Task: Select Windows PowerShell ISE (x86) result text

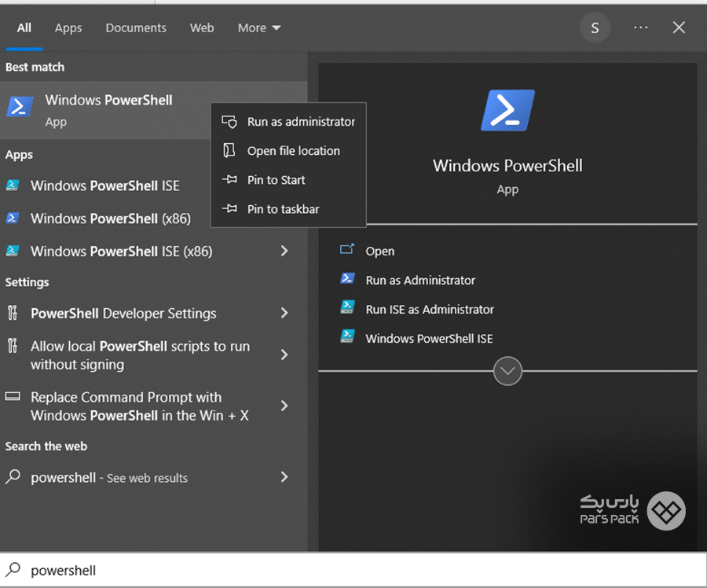Action: [x=121, y=252]
